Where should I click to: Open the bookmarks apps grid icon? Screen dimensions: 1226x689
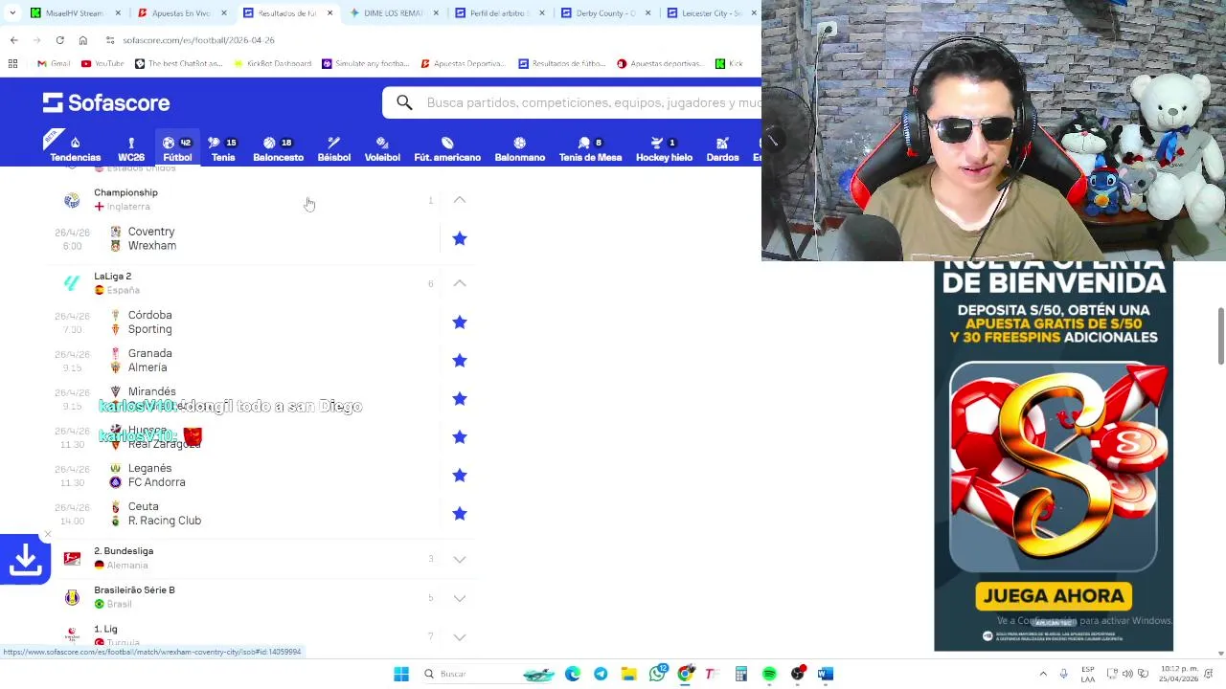click(12, 63)
